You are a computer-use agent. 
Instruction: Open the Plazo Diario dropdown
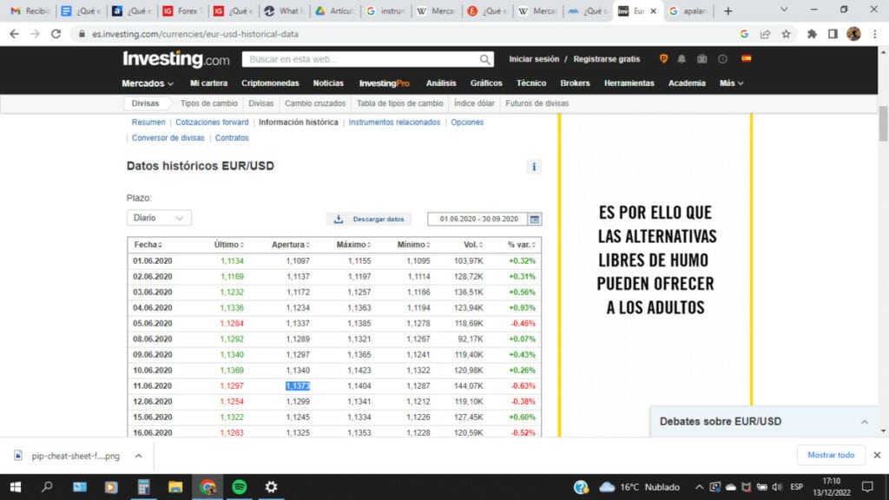pyautogui.click(x=159, y=218)
